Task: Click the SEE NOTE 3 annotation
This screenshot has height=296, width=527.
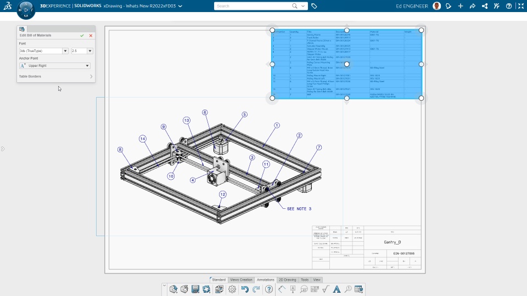Action: [299, 209]
